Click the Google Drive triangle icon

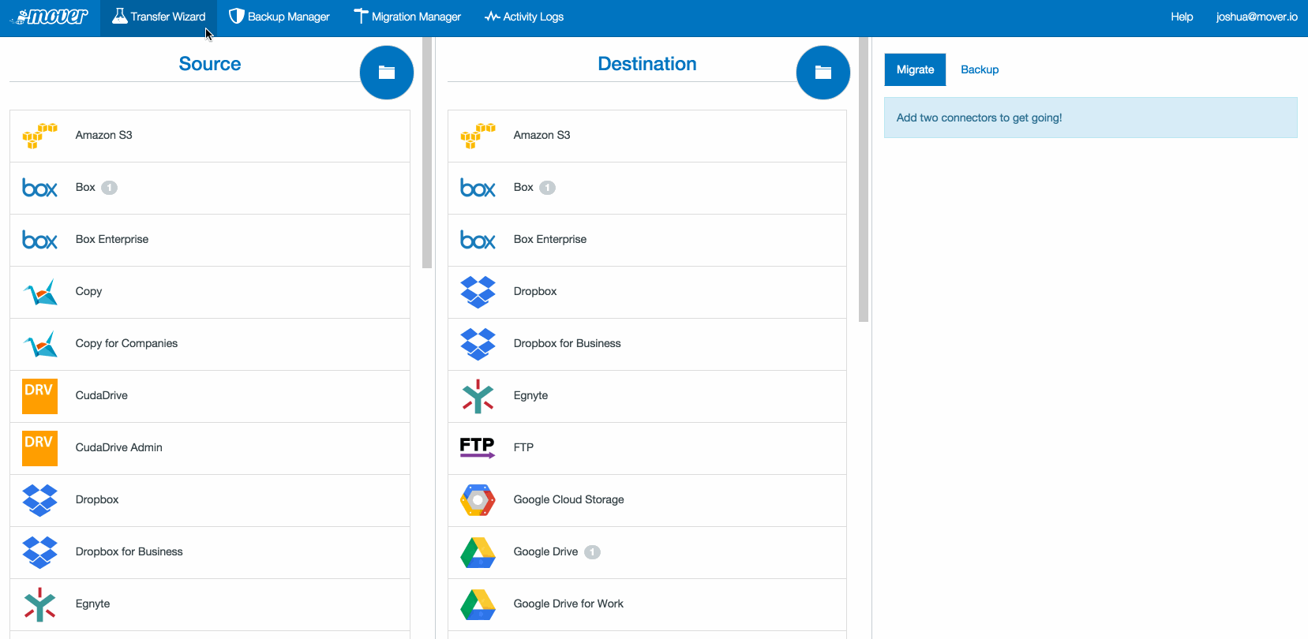tap(478, 552)
